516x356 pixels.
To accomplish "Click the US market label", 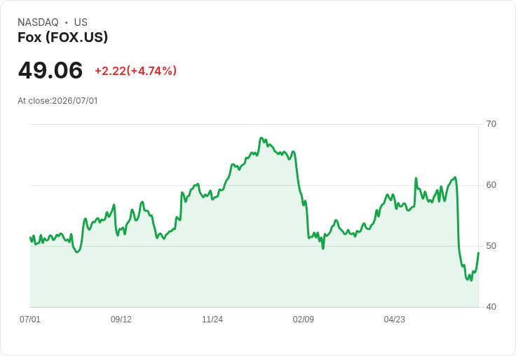I will [x=81, y=22].
